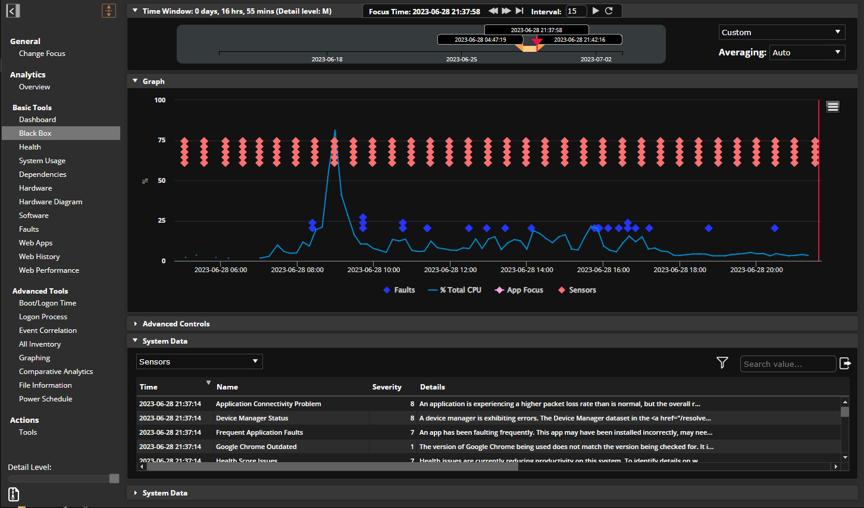The image size is (864, 508).
Task: Collapse the Graph section
Action: (x=135, y=81)
